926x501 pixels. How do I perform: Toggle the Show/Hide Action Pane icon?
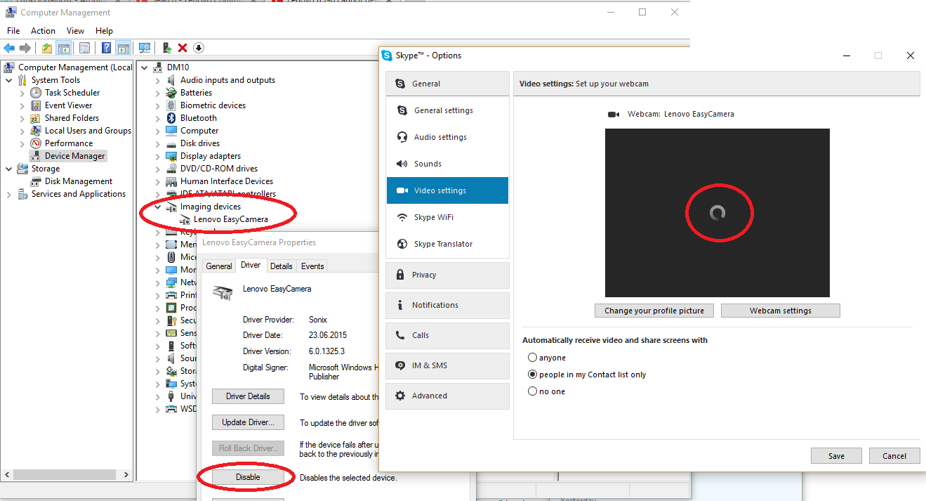[x=123, y=48]
